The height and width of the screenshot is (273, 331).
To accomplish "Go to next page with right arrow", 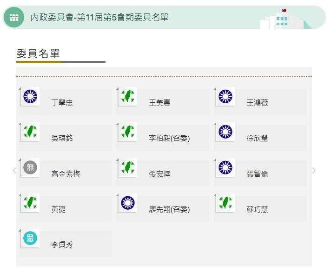I will pyautogui.click(x=314, y=171).
